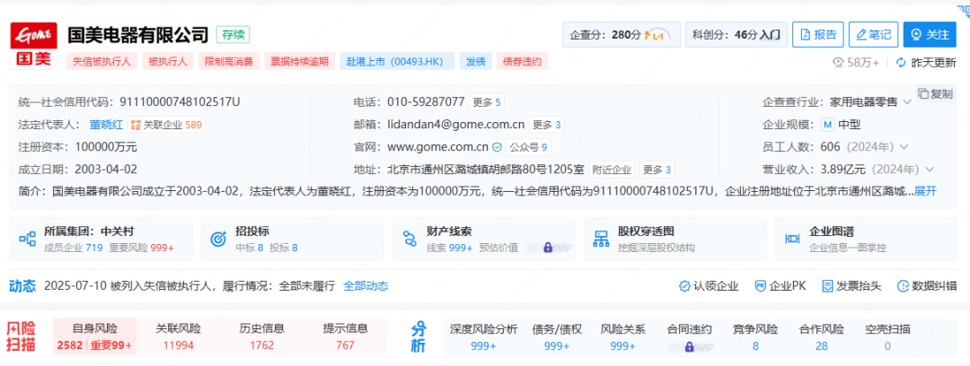Click 数据纠错 data correction button
Viewport: 970px width, 366px height.
[x=927, y=286]
